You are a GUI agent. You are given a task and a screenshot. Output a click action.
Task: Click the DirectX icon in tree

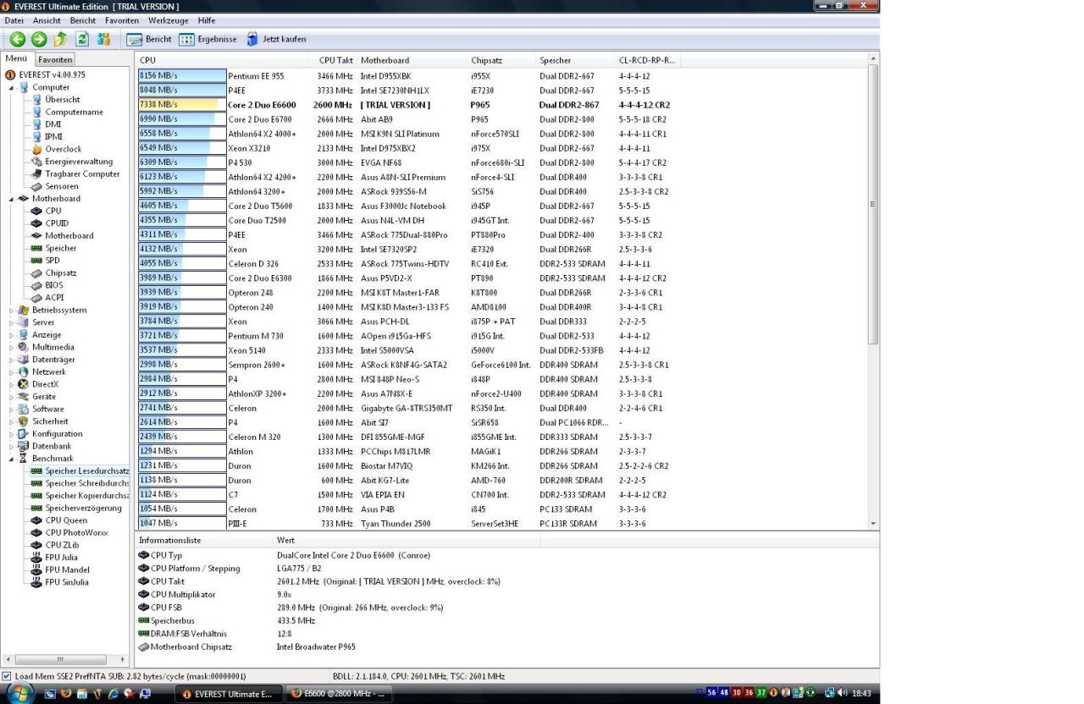tap(24, 384)
